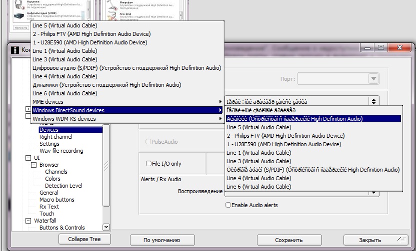Open the MME devices submenu
The width and height of the screenshot is (416, 251).
pos(125,102)
